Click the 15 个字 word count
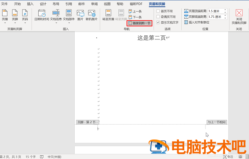Image resolution: width=249 pixels, height=159 pixels. pyautogui.click(x=30, y=157)
